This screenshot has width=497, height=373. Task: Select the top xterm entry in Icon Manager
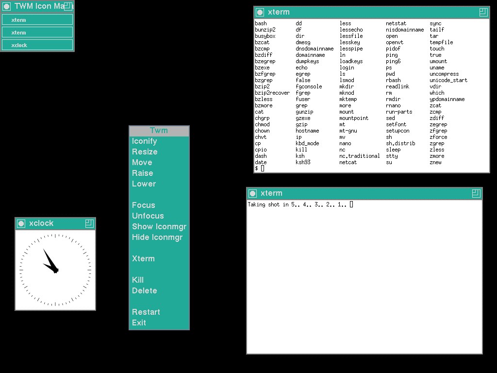37,20
